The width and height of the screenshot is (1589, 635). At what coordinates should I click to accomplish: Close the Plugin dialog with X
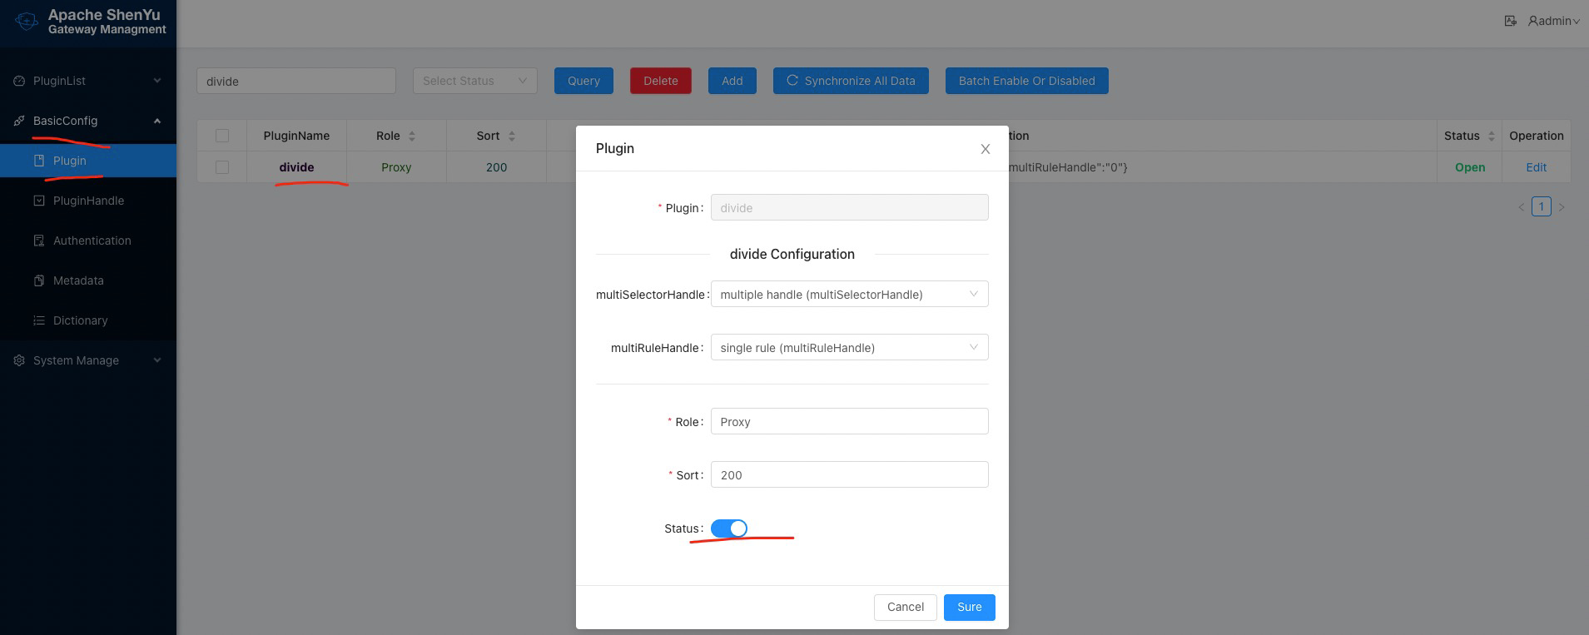point(985,149)
